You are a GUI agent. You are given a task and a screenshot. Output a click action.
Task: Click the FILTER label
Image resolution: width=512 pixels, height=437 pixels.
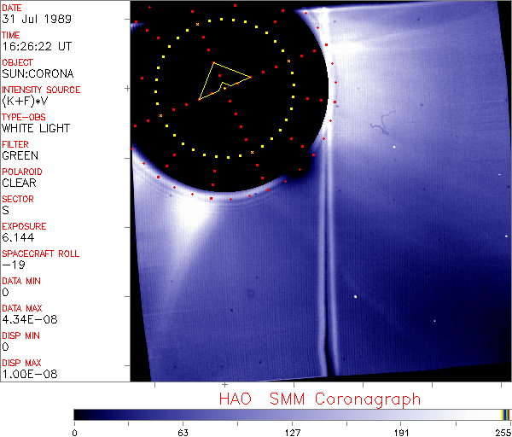point(15,144)
